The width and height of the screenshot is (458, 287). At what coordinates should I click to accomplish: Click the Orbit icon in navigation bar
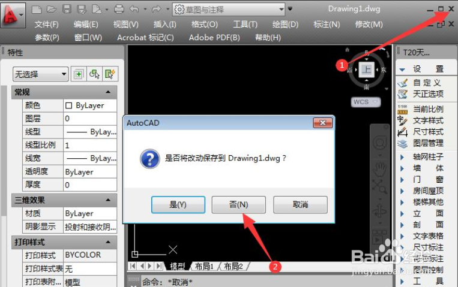380,212
